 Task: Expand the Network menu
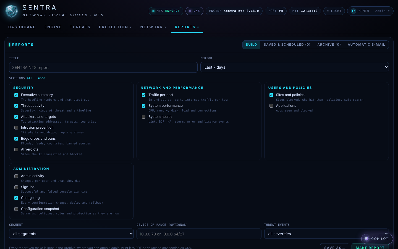[x=153, y=27]
